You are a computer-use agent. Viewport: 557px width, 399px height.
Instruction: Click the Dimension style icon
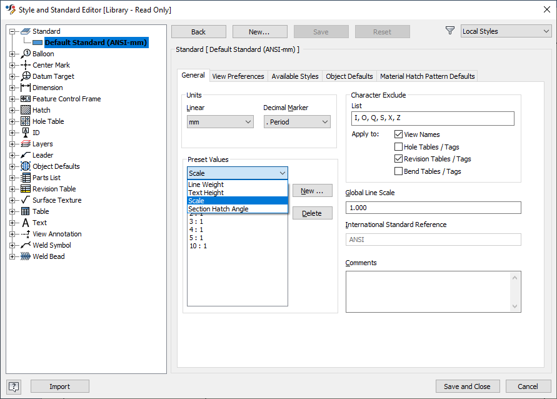(26, 88)
